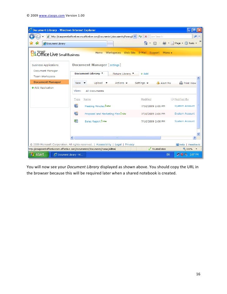The height and width of the screenshot is (294, 227).
Task: Click the Document Library taskbar button
Action: coord(69,155)
